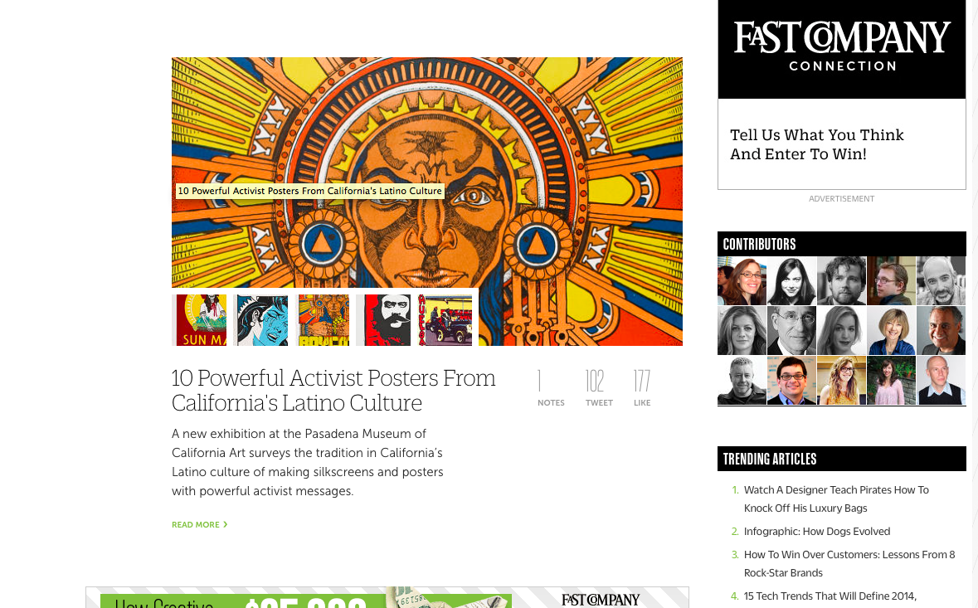Choose contributor in blue shirt, bottom row
This screenshot has width=978, height=608.
pyautogui.click(x=791, y=381)
